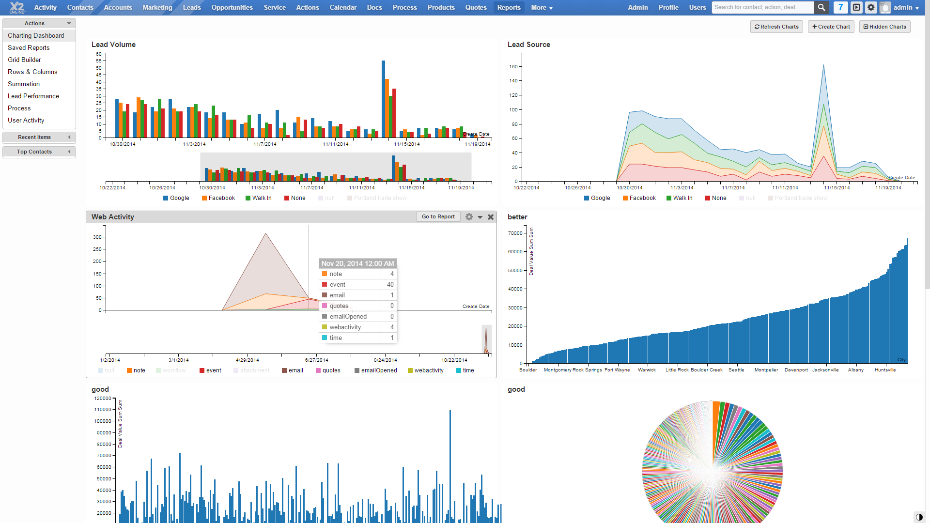Image resolution: width=930 pixels, height=523 pixels.
Task: Open Web Activity chart settings gear
Action: click(x=469, y=217)
